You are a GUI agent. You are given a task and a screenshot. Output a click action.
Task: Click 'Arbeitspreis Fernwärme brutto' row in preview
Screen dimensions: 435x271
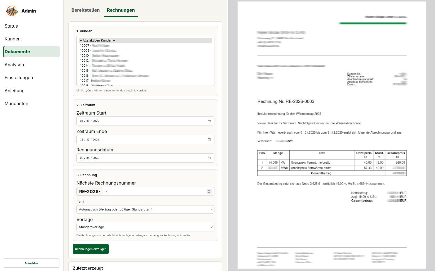[x=332, y=168]
